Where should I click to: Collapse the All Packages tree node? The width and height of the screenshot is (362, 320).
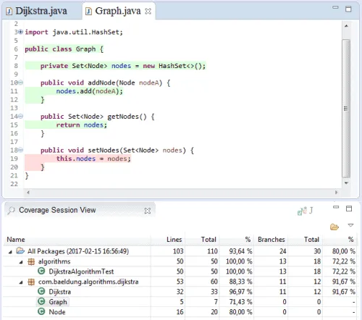point(10,252)
